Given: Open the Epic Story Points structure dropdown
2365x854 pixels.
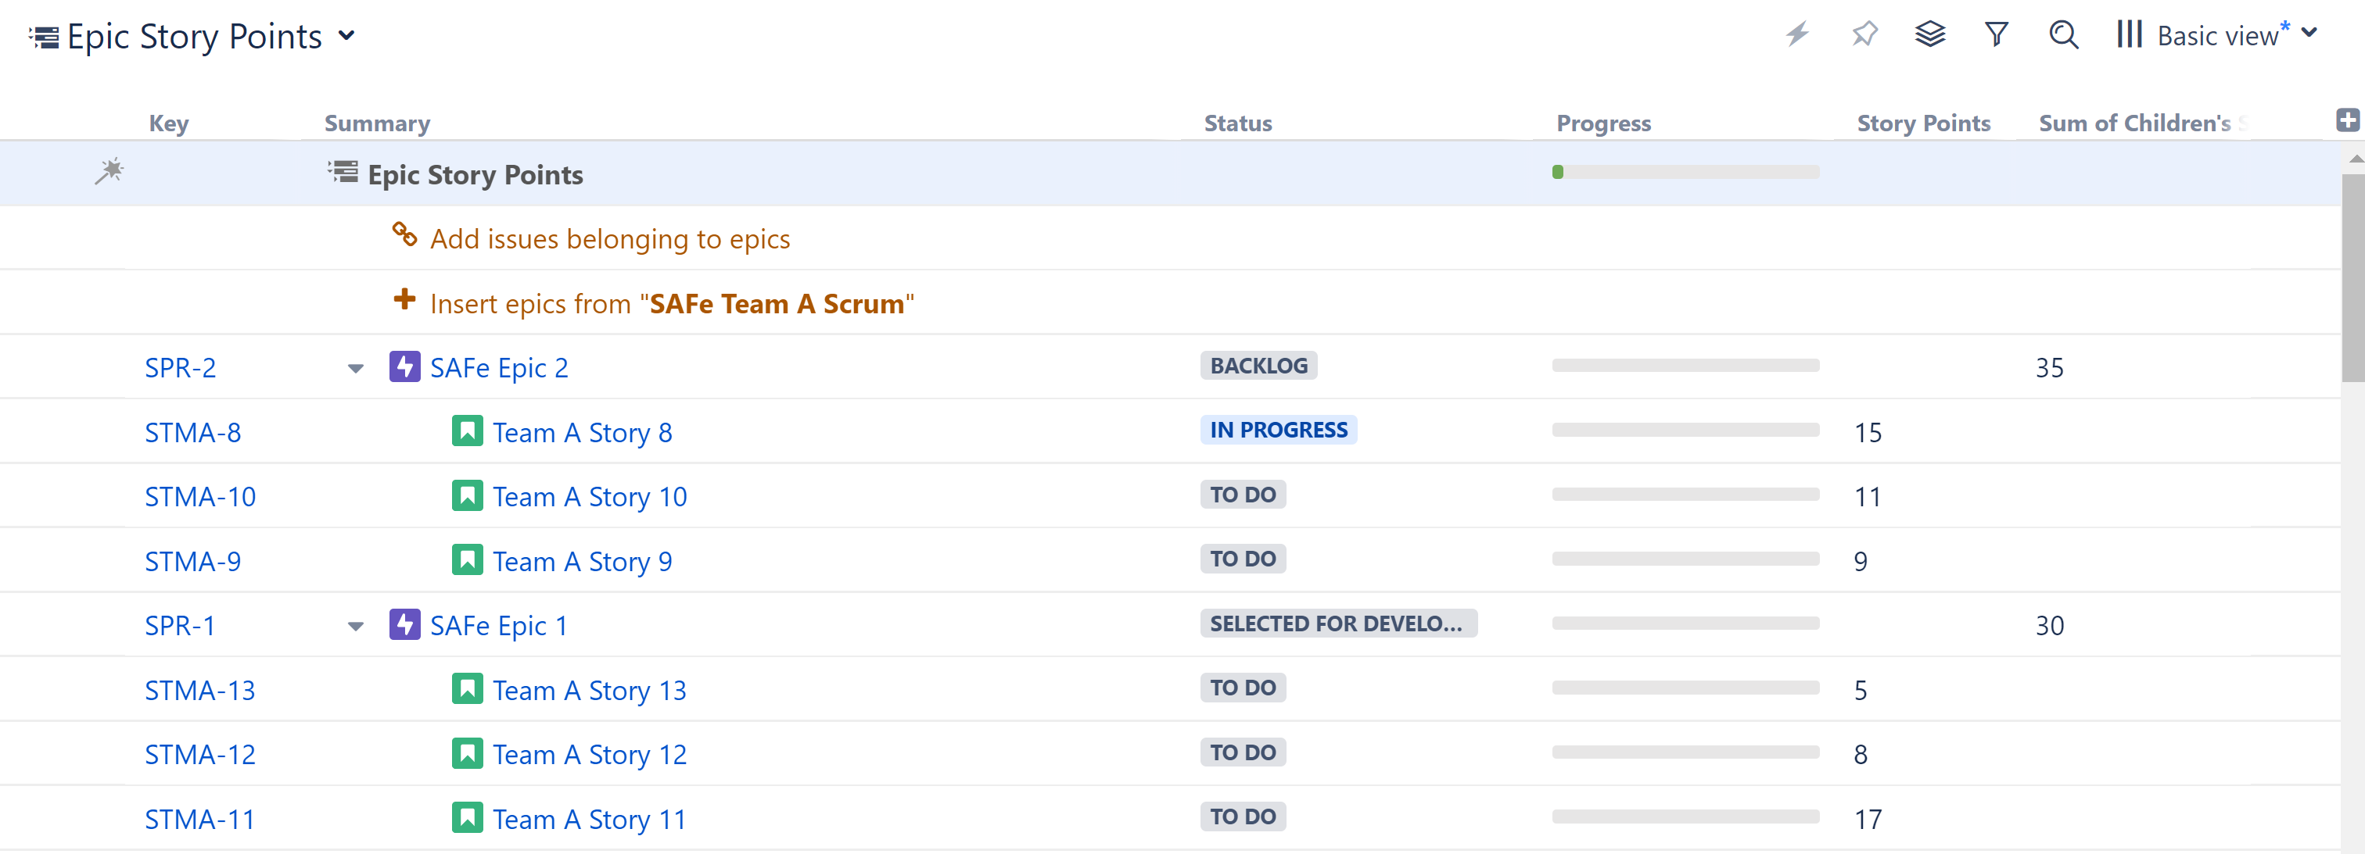Looking at the screenshot, I should point(347,36).
